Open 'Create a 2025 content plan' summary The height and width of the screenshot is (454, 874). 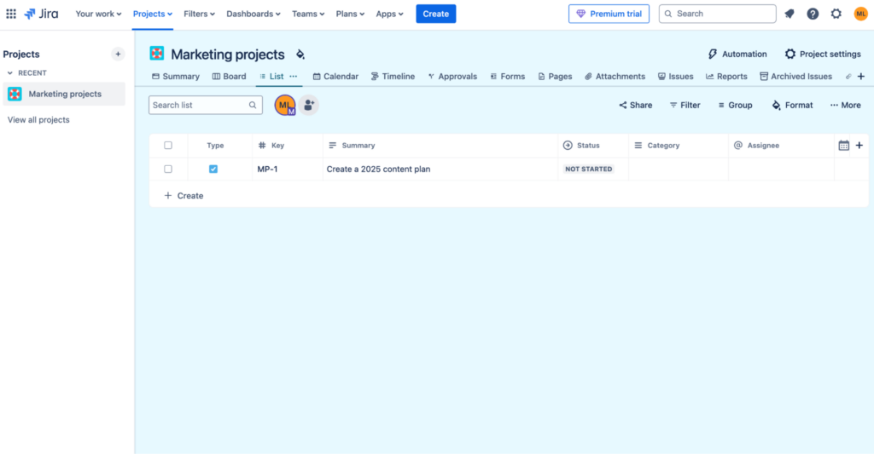[378, 170]
